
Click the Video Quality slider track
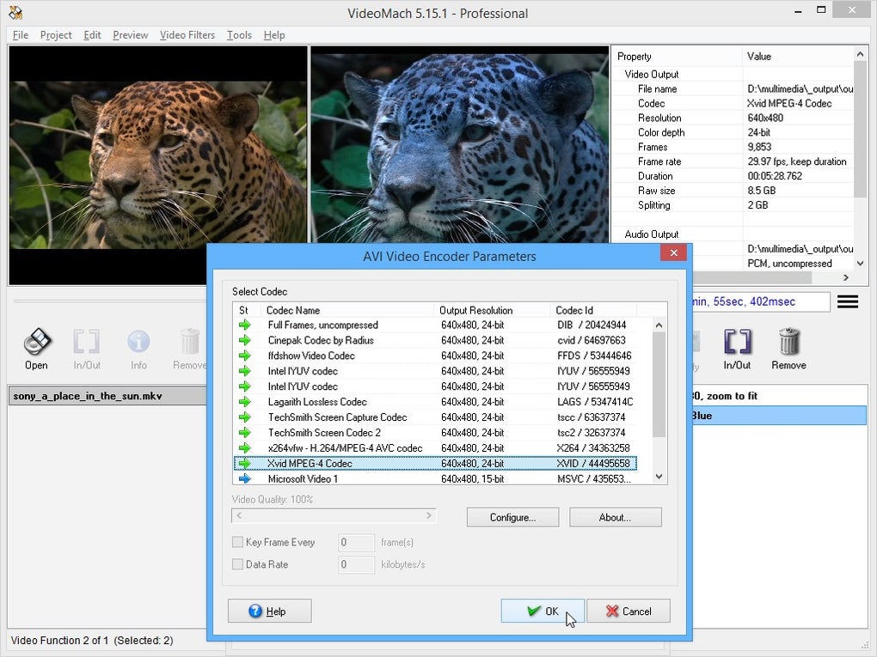tap(334, 516)
